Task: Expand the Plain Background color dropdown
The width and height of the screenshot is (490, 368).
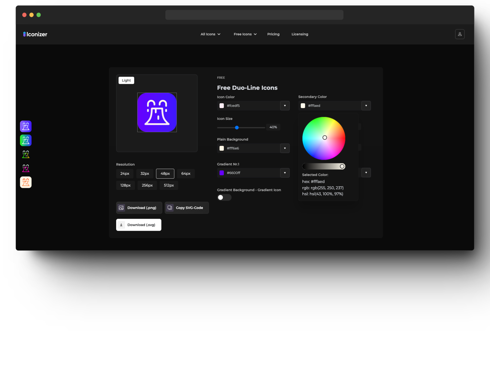Action: point(285,148)
